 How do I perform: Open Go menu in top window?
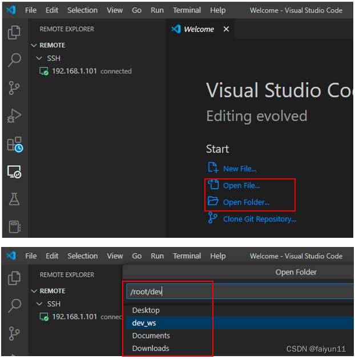[137, 10]
